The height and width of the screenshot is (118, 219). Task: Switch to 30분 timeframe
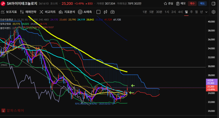click(159, 12)
